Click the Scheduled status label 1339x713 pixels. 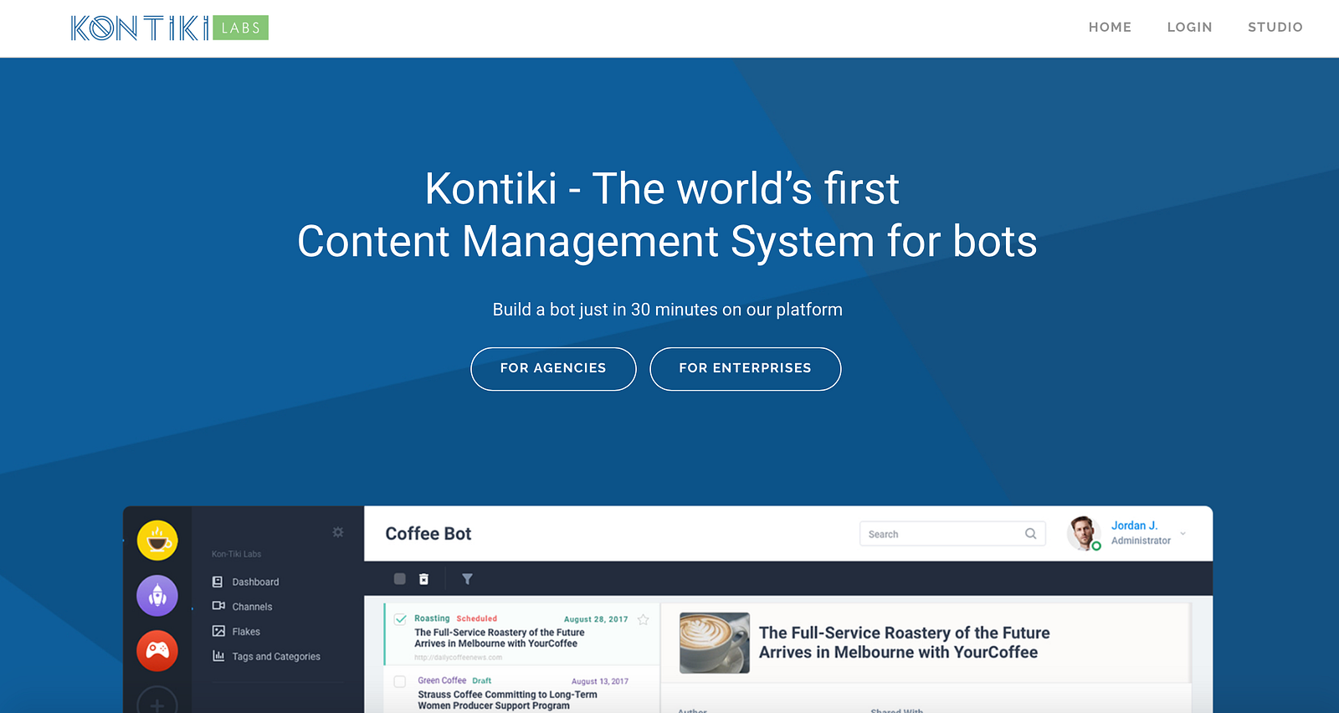[x=477, y=618]
